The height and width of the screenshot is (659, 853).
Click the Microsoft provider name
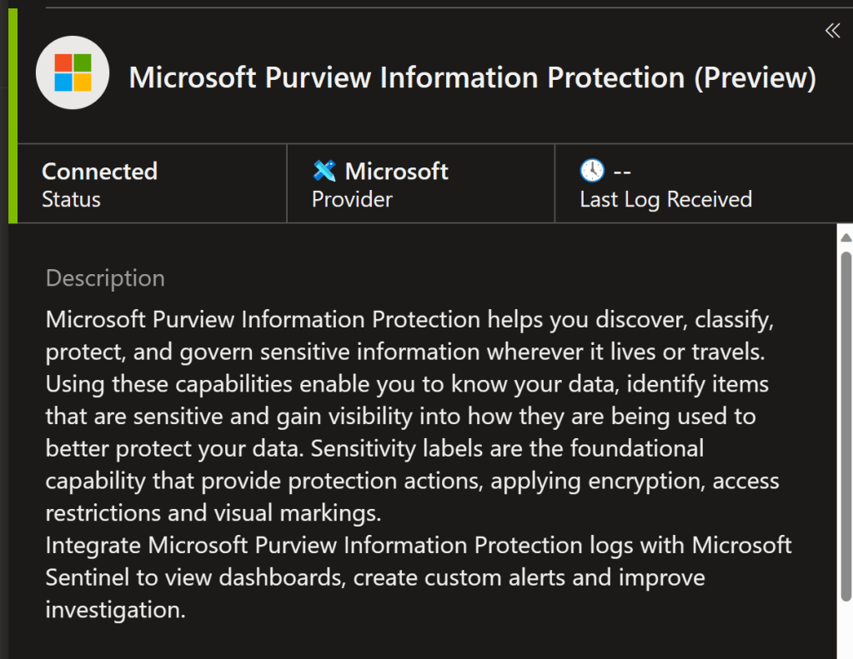tap(396, 172)
